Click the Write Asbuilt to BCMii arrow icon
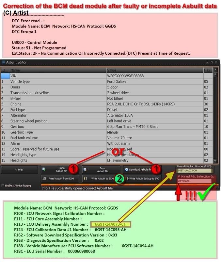This screenshot has height=262, width=221. click(86, 179)
